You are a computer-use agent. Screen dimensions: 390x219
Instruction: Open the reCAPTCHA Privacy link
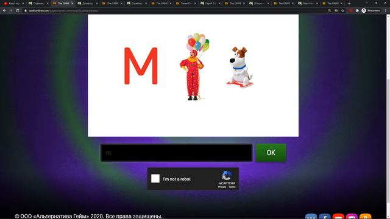point(222,187)
